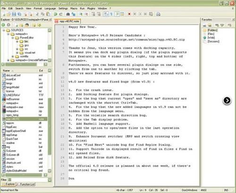
Task: Expand the bin folder node
Action: tap(17, 42)
